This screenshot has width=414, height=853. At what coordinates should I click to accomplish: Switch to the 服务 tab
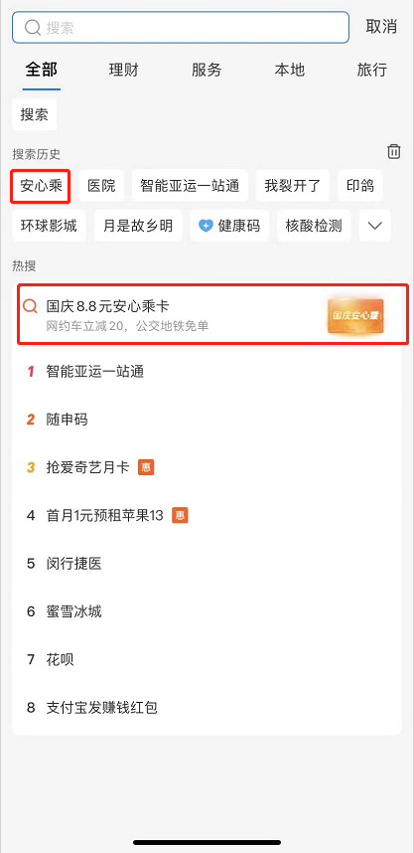click(x=207, y=70)
